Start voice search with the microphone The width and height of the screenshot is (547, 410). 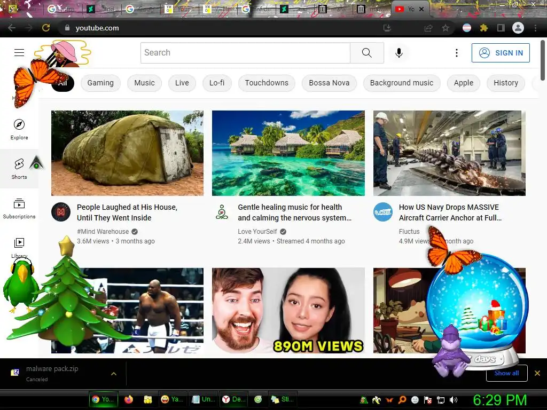tap(398, 53)
